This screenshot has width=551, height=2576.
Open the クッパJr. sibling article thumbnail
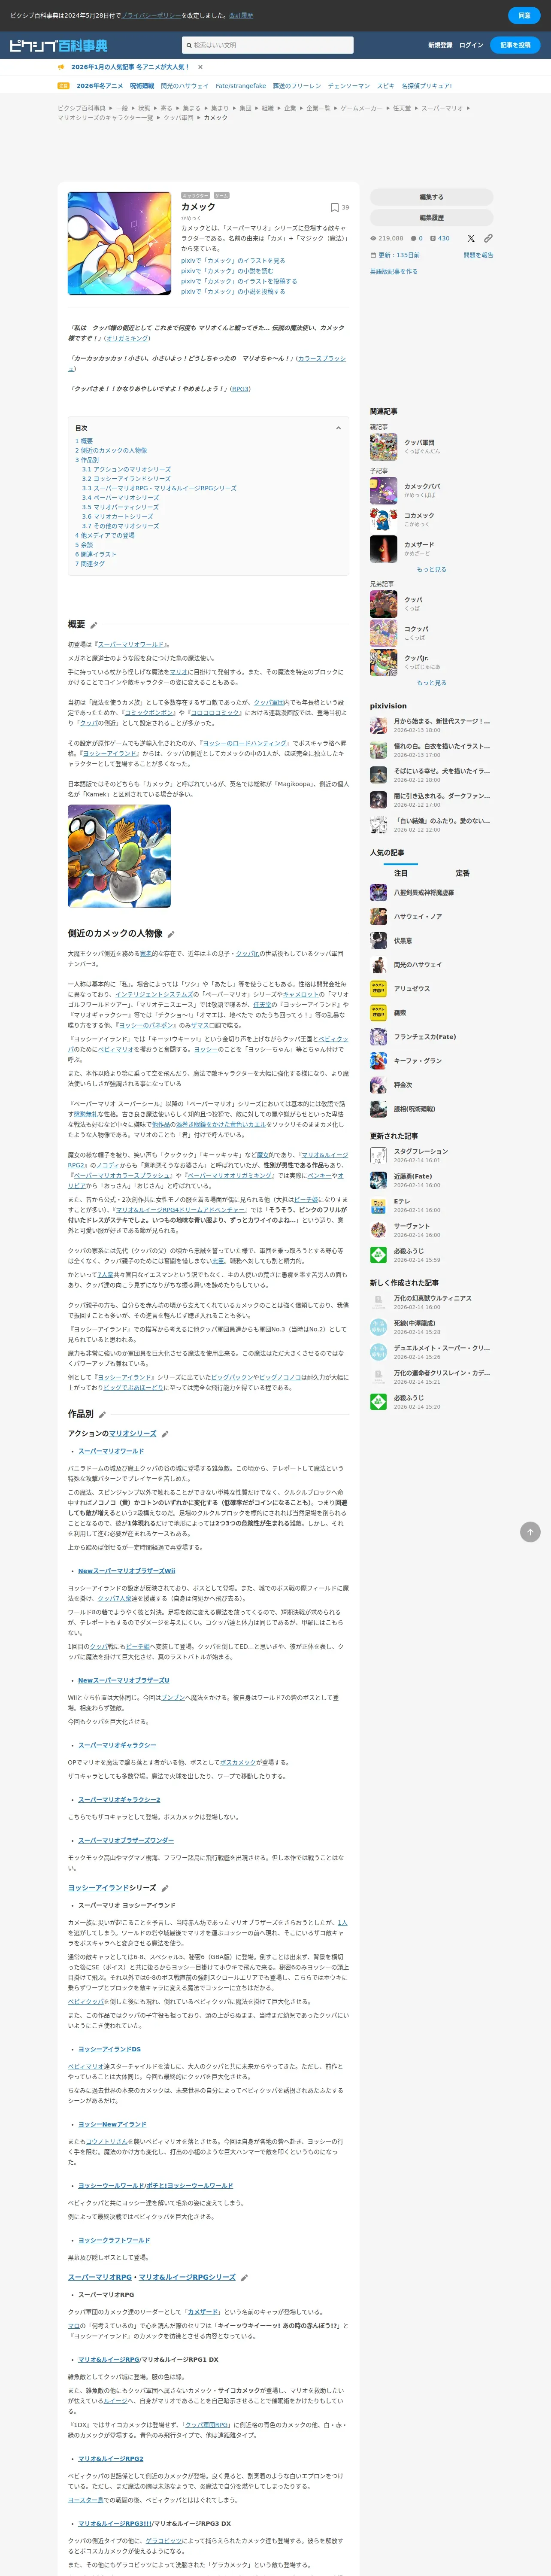coord(384,662)
